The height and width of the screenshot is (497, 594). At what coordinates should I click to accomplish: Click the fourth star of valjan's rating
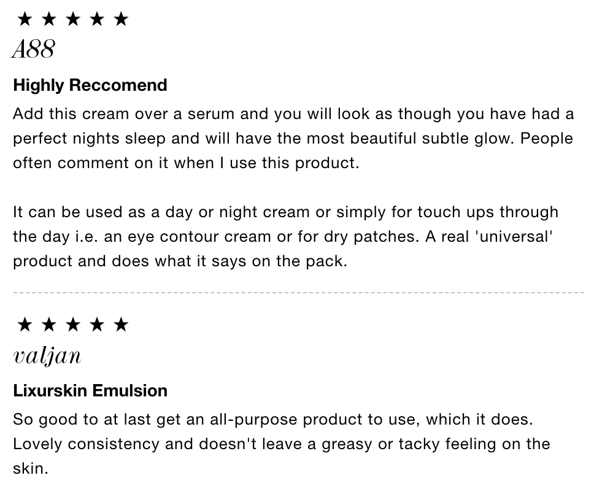(98, 325)
